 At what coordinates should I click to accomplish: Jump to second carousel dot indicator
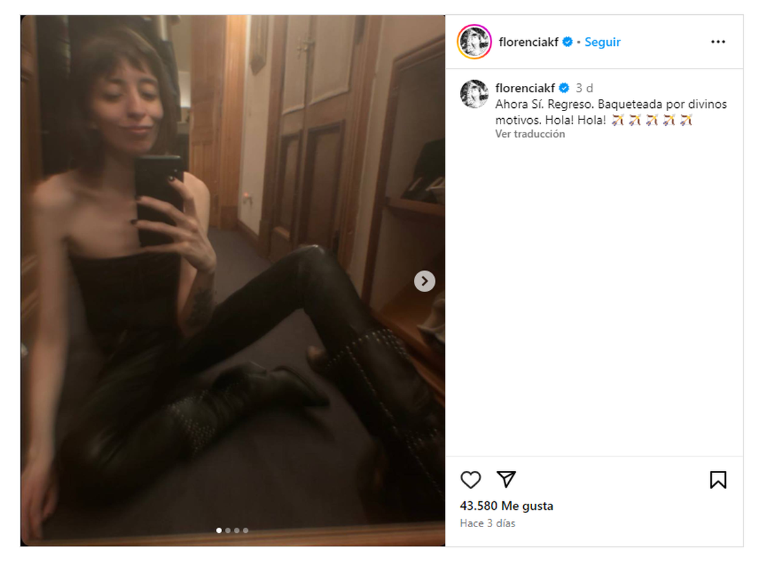[227, 530]
